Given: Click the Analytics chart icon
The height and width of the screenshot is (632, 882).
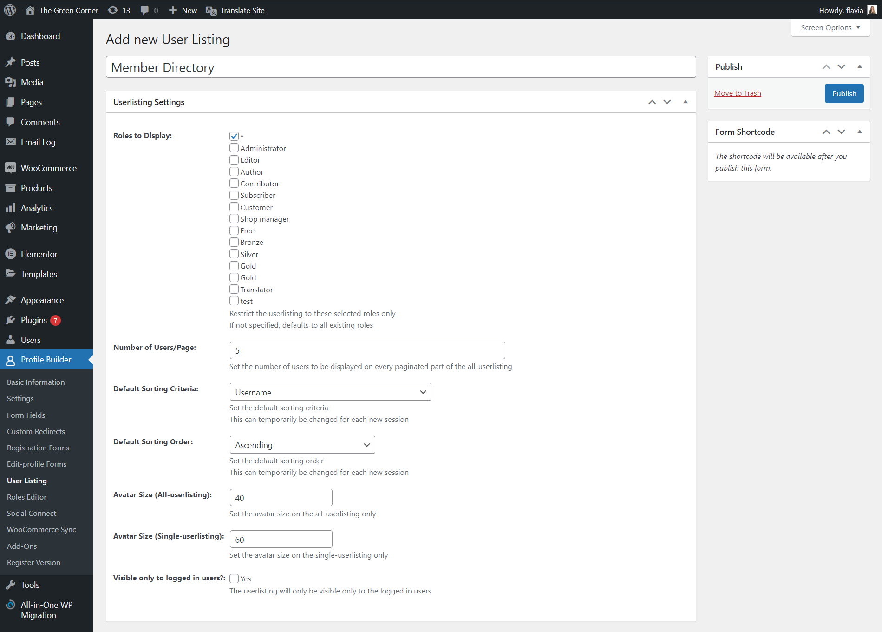Looking at the screenshot, I should 11,208.
